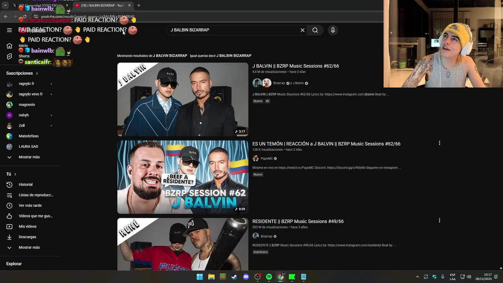Play PapoMC reaction video thumbnail

click(x=183, y=177)
